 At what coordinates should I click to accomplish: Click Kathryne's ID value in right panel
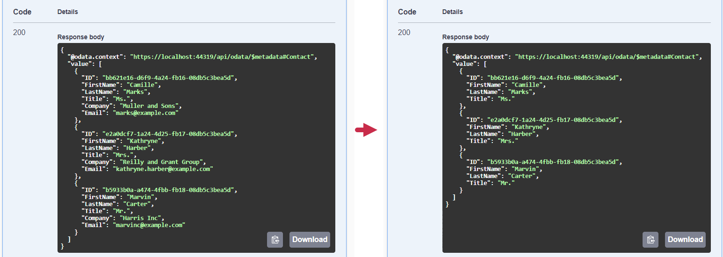(x=554, y=120)
